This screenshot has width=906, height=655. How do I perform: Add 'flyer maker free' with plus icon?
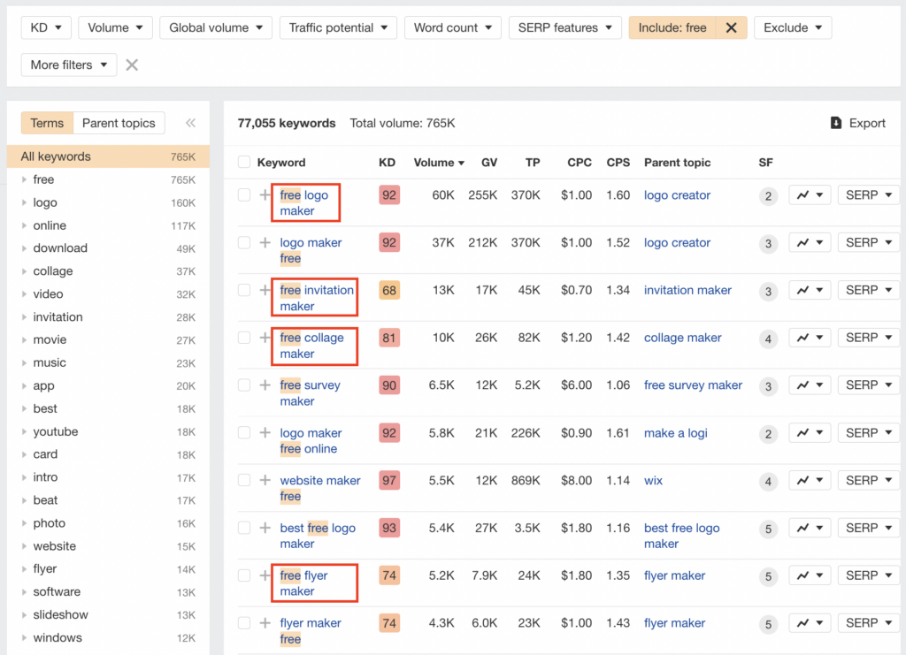[x=265, y=622]
